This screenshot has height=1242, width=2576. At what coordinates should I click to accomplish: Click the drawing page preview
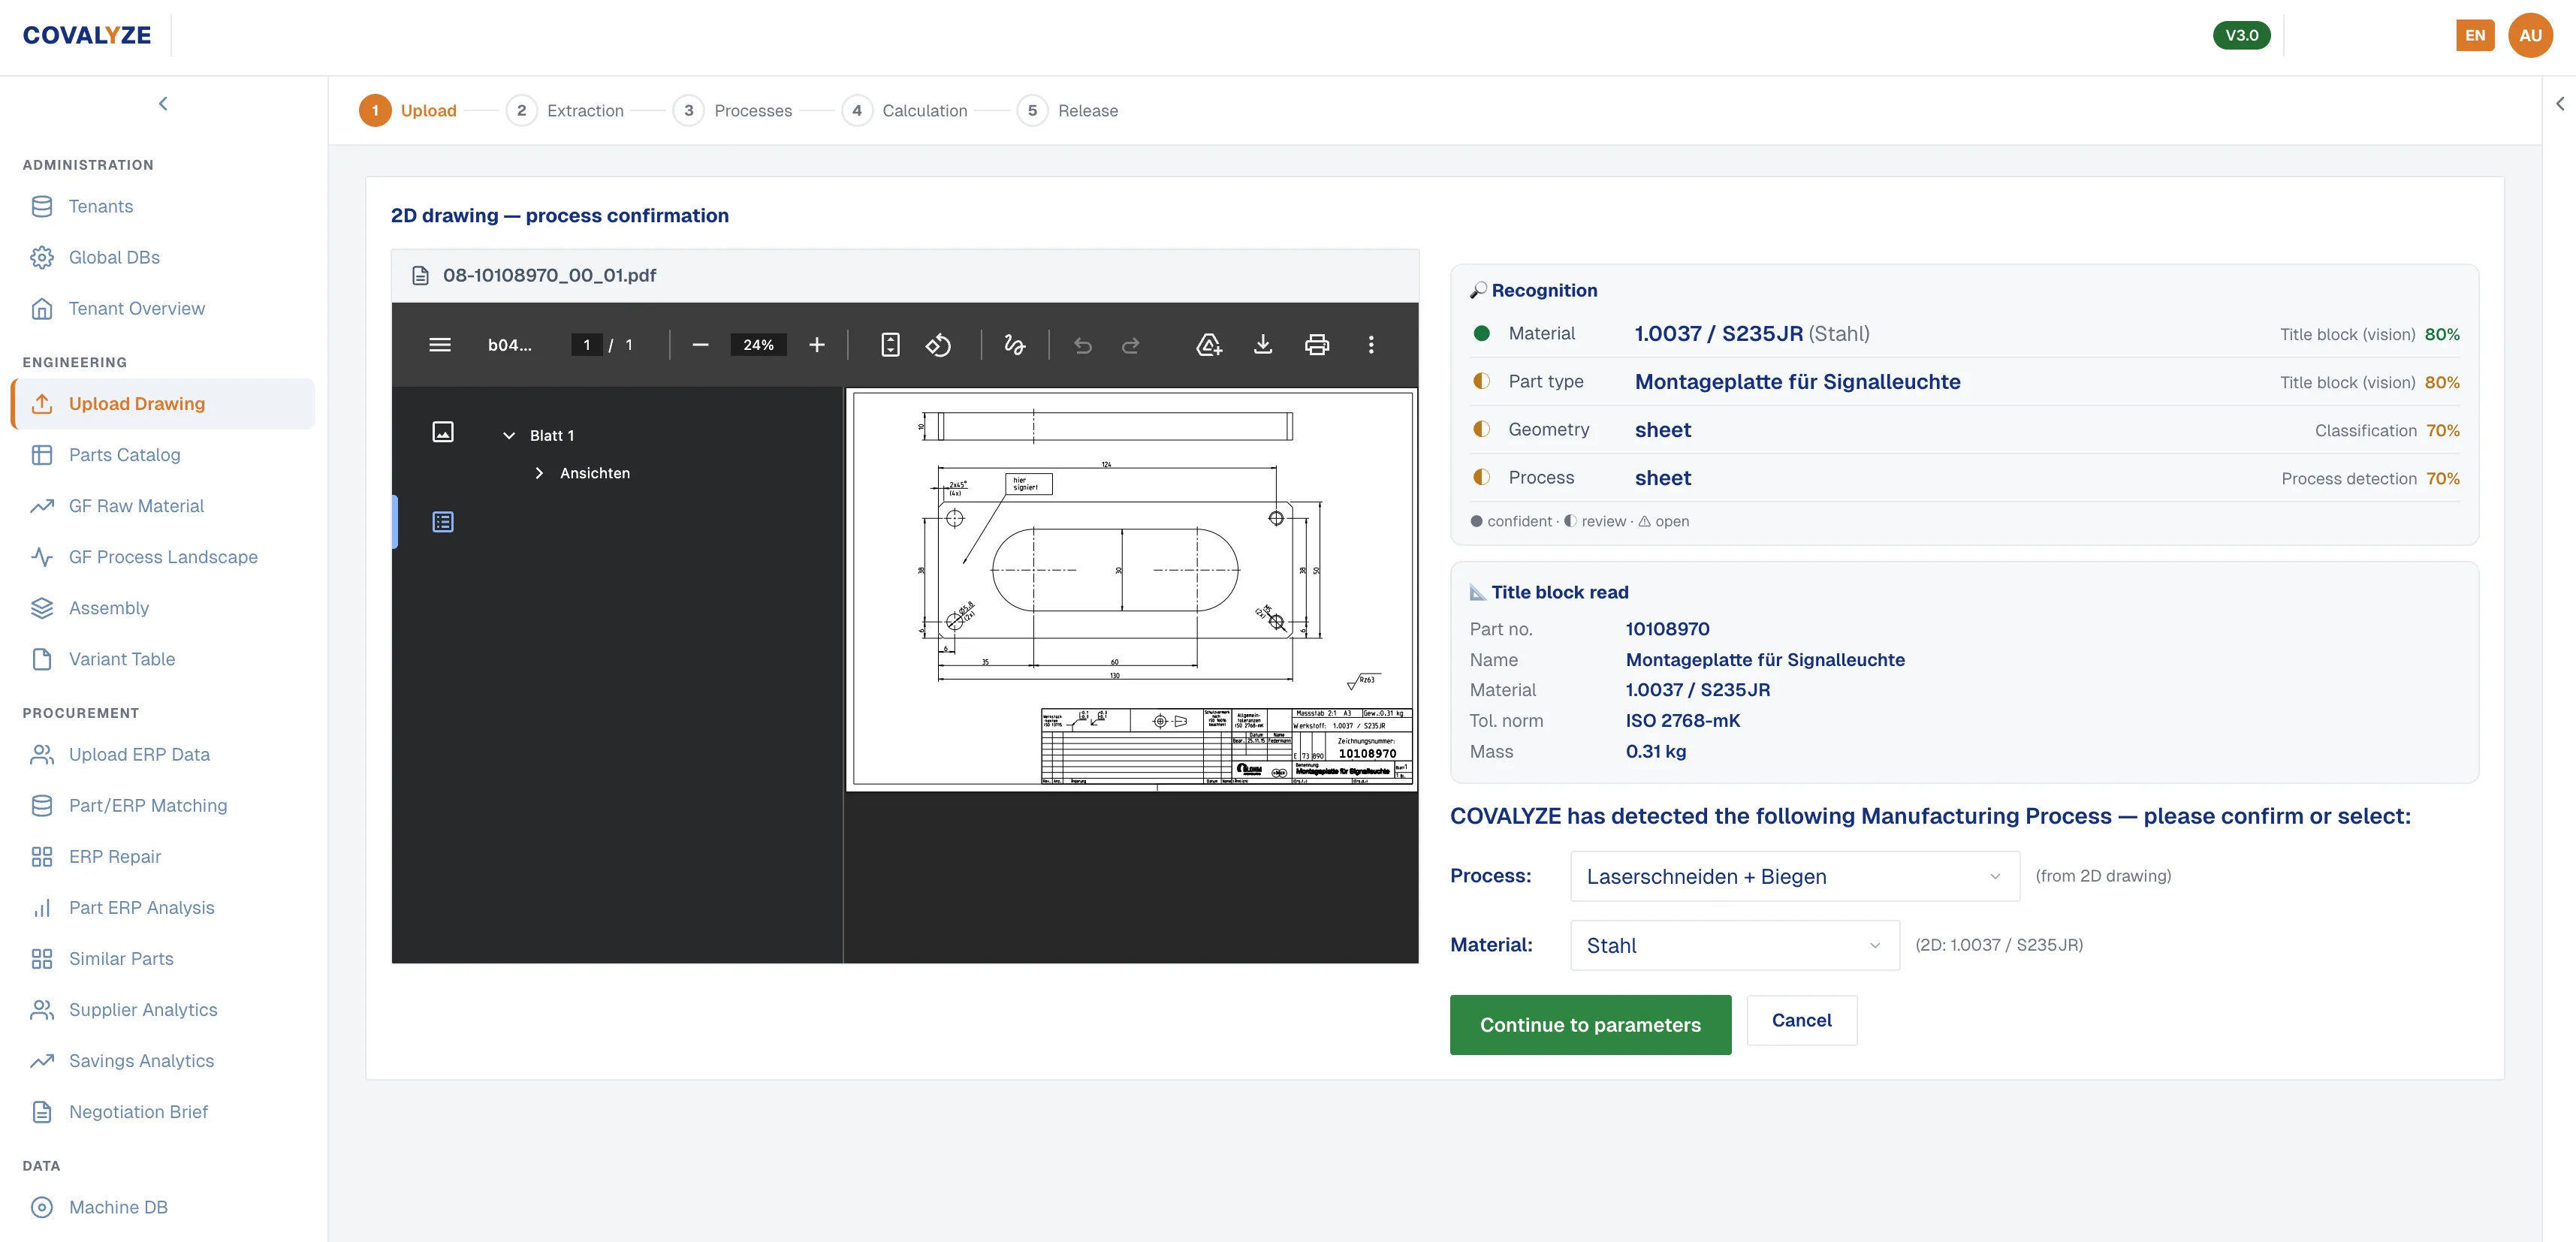pos(1132,590)
